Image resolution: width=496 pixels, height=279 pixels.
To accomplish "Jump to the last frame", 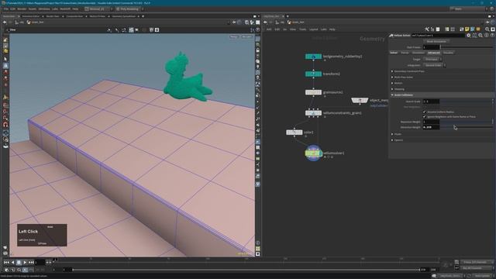I will 31,262.
